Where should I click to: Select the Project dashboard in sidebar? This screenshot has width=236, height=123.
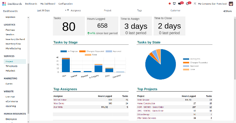pos(15,61)
